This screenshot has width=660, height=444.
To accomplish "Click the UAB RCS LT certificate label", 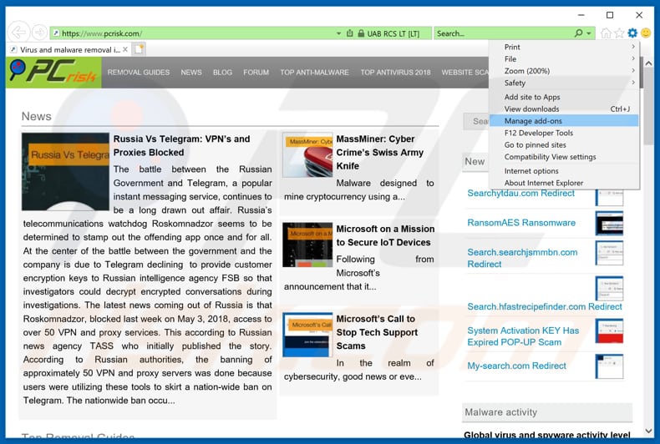I will pyautogui.click(x=393, y=33).
